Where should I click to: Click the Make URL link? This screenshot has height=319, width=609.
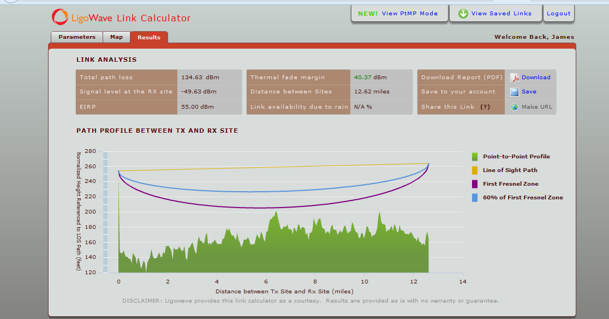[537, 107]
